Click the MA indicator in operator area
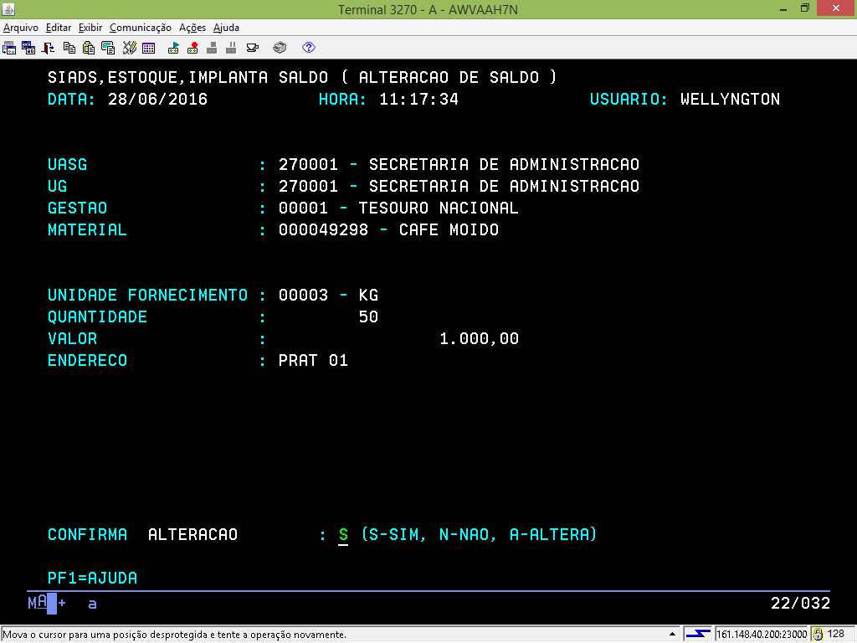857x643 pixels. tap(37, 603)
